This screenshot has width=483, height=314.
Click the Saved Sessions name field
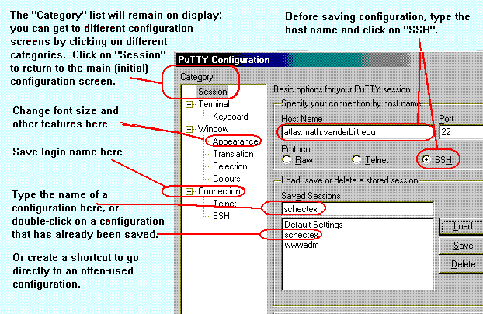[358, 209]
